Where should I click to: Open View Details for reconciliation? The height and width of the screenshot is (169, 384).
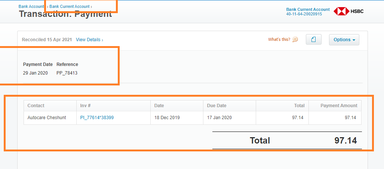point(89,39)
